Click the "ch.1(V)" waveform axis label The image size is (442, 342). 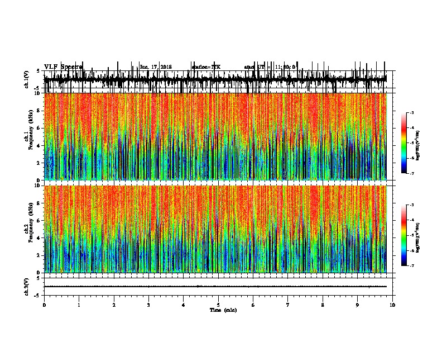pyautogui.click(x=27, y=79)
